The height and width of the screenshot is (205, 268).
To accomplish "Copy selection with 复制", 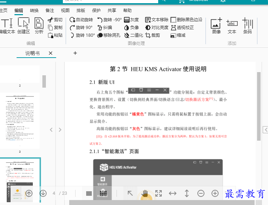I will point(55,27).
